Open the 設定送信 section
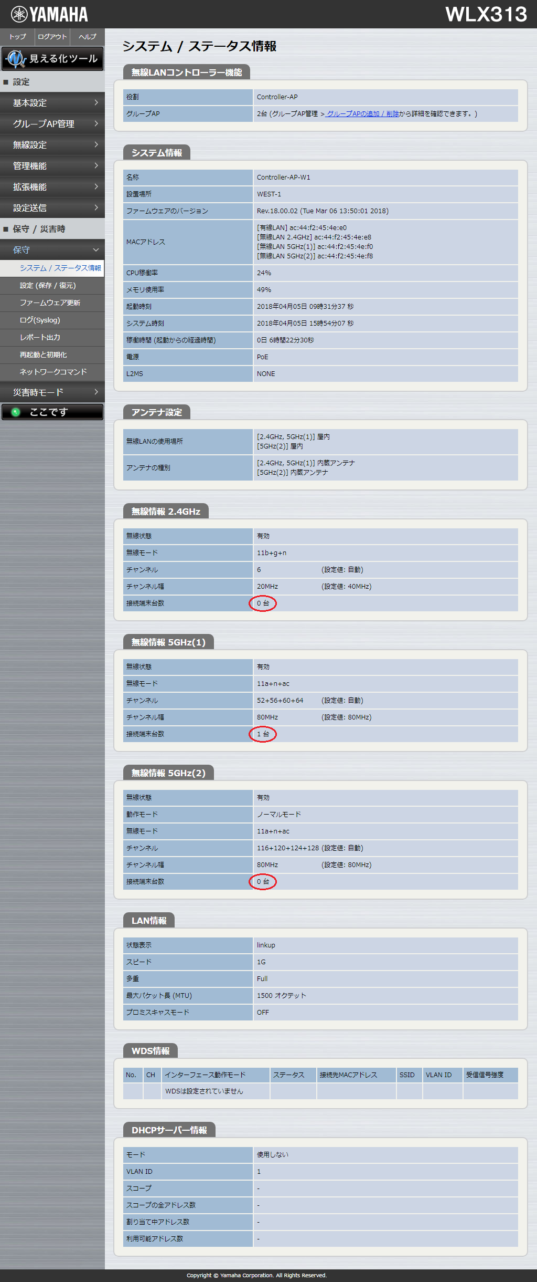The width and height of the screenshot is (537, 1282). [52, 208]
